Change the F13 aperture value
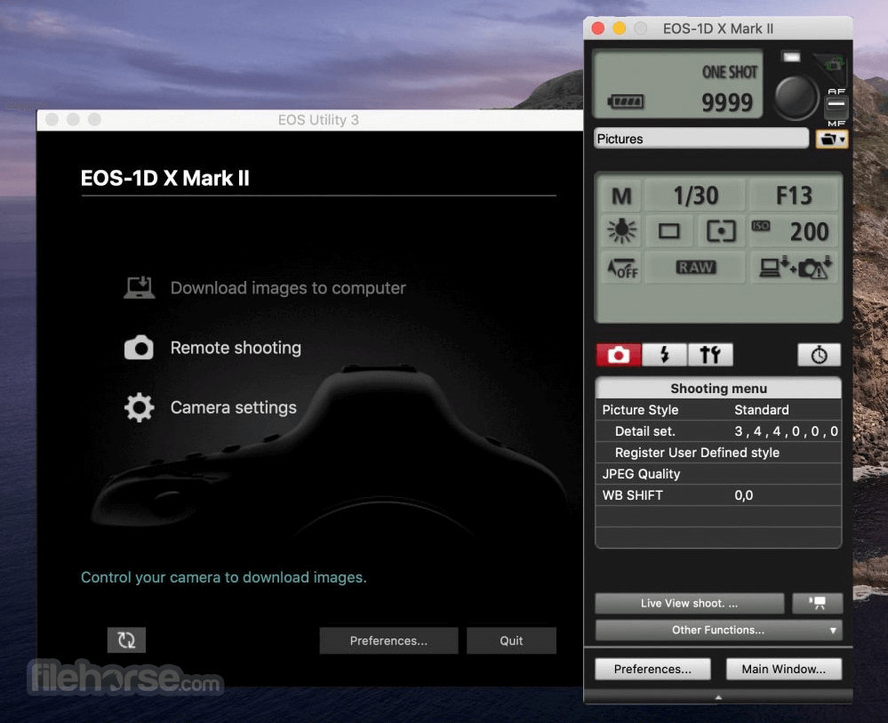 794,196
